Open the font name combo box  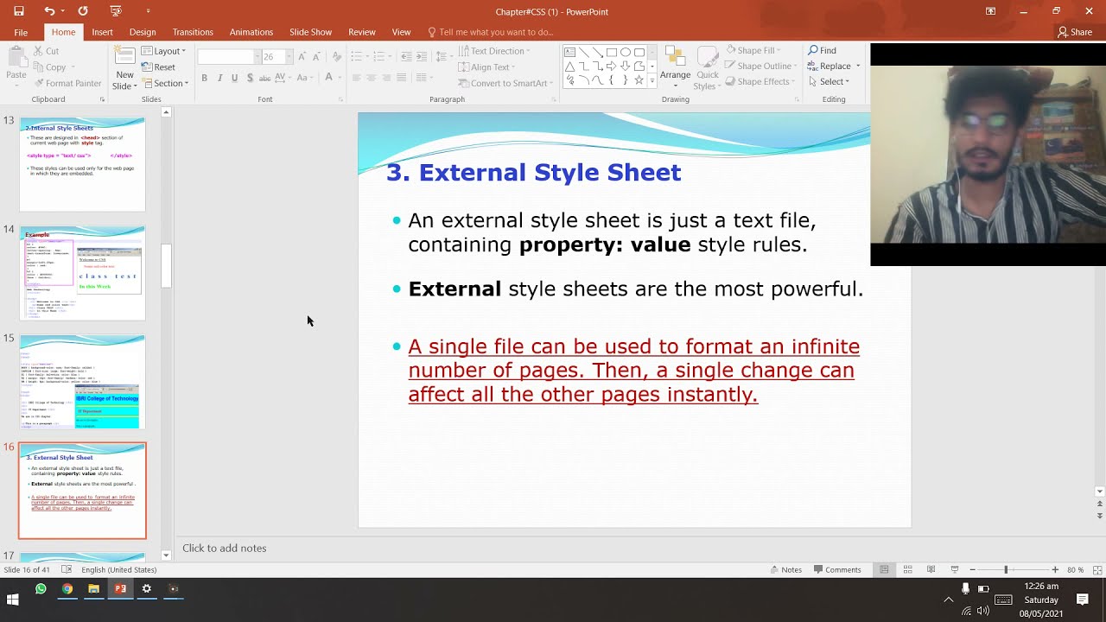pos(229,56)
